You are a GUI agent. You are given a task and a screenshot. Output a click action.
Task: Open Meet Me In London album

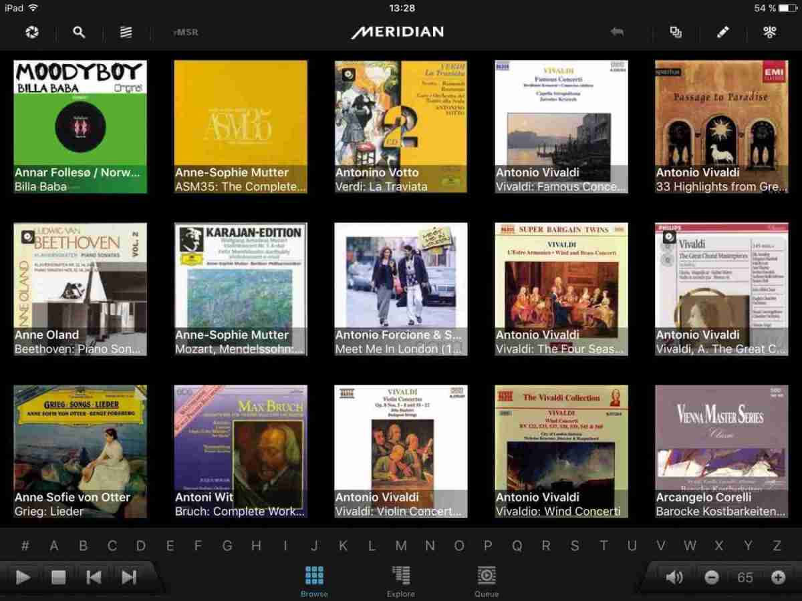click(401, 289)
